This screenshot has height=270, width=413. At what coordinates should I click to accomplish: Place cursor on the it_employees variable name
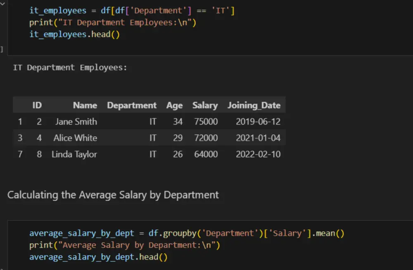click(58, 10)
